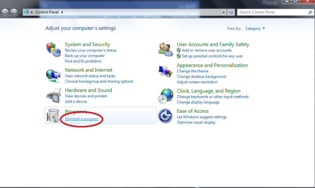This screenshot has height=188, width=315.
Task: Select Change display language link
Action: (198, 102)
